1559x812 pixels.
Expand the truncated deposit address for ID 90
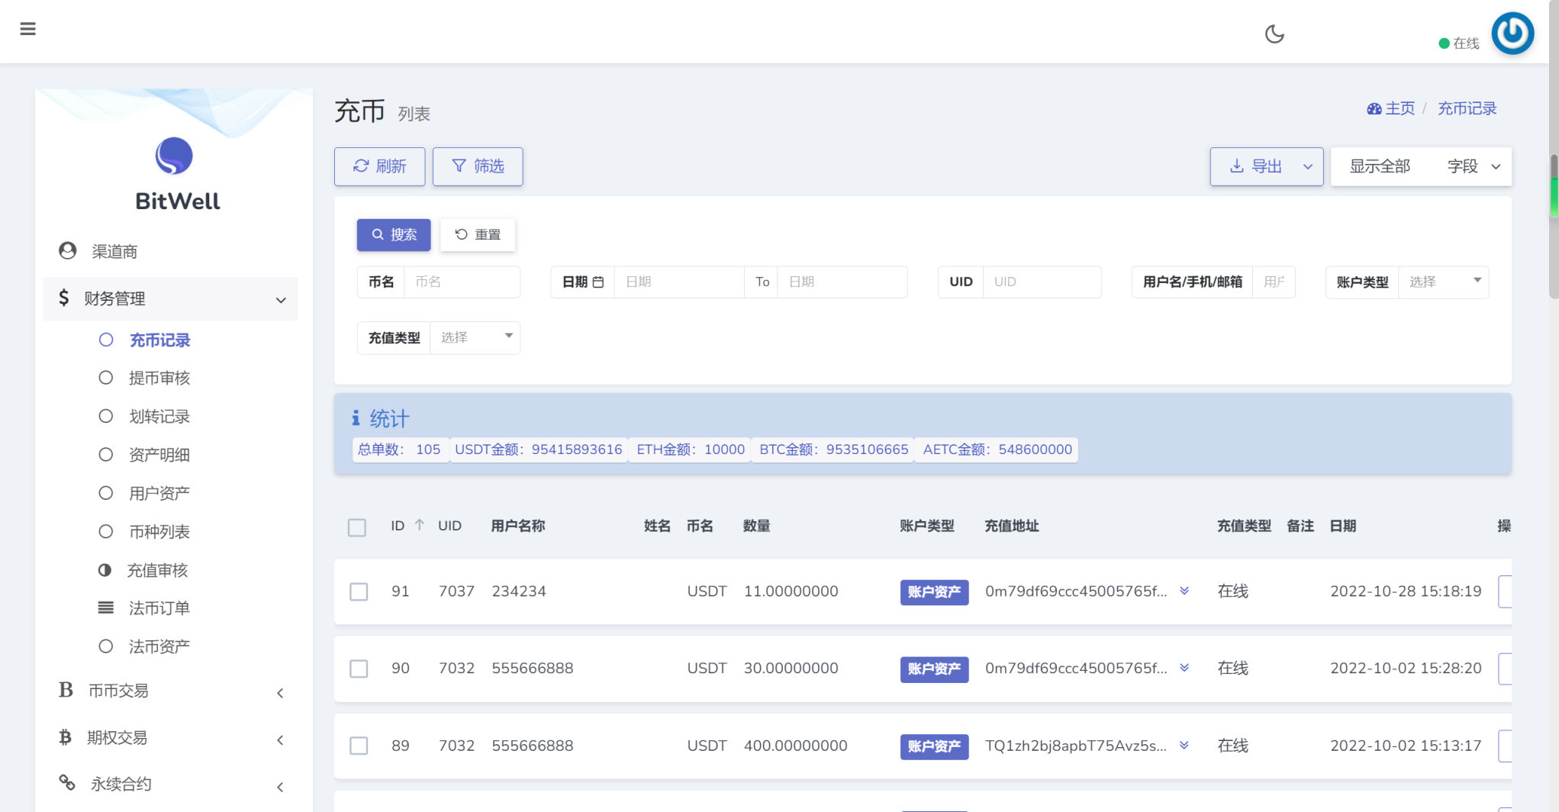1184,669
